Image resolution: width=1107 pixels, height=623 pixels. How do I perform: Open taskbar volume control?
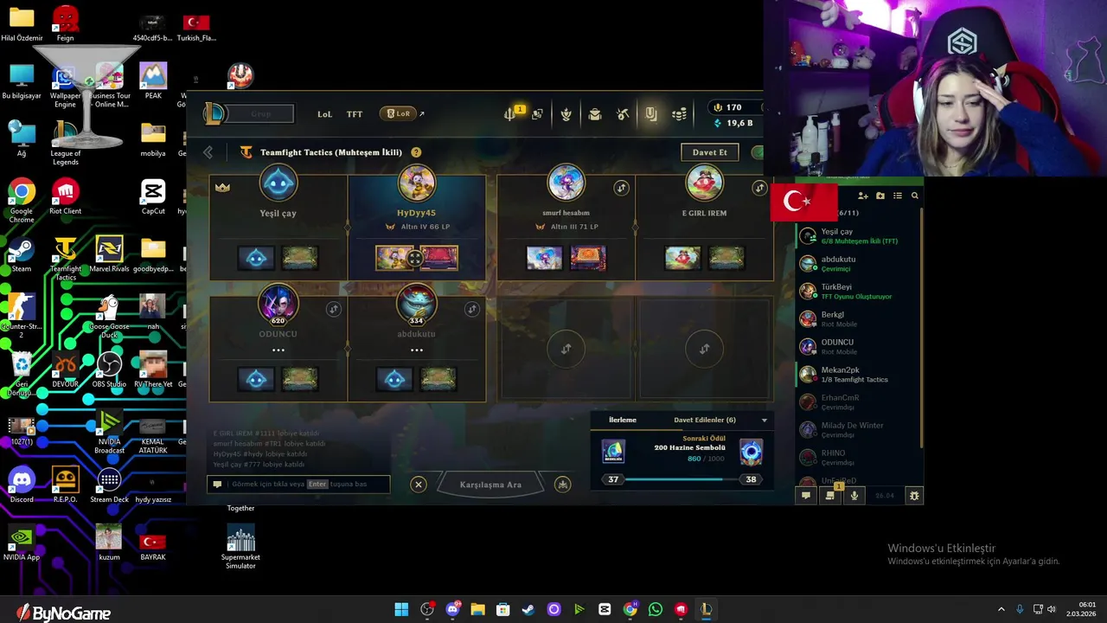click(x=1052, y=609)
